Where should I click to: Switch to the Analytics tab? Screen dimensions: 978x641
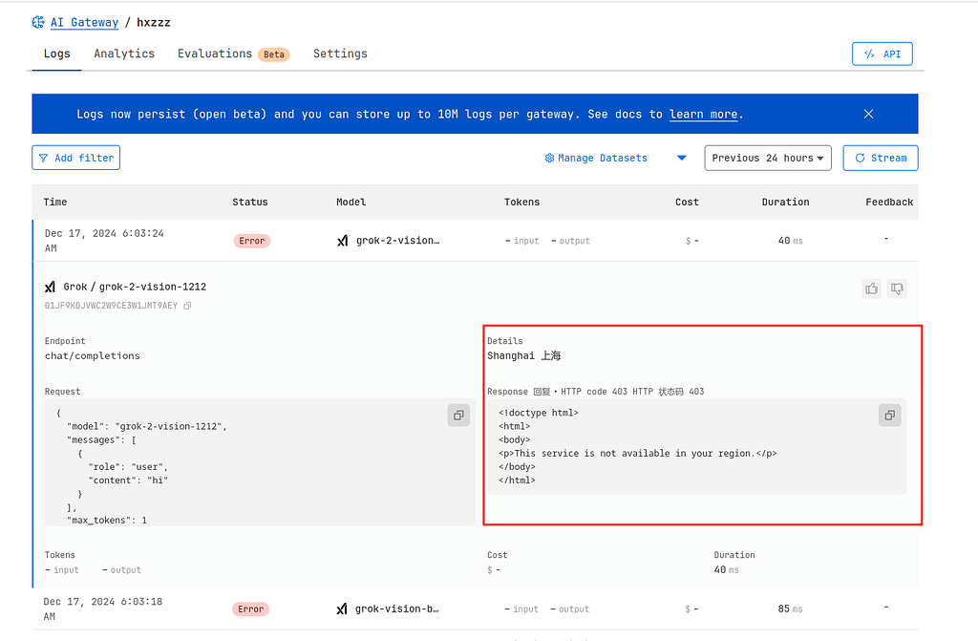(x=124, y=53)
